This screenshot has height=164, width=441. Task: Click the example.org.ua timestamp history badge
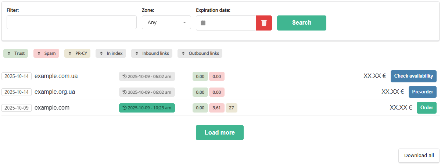click(147, 92)
